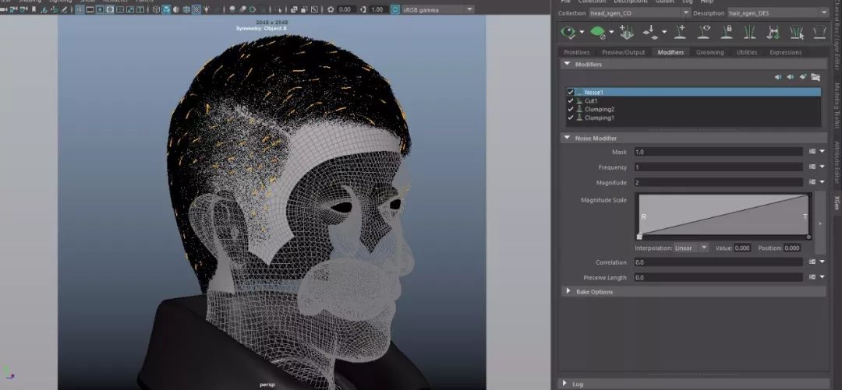Click the Magnitude expression editor icon
Screen dimensions: 842x390
tap(812, 182)
